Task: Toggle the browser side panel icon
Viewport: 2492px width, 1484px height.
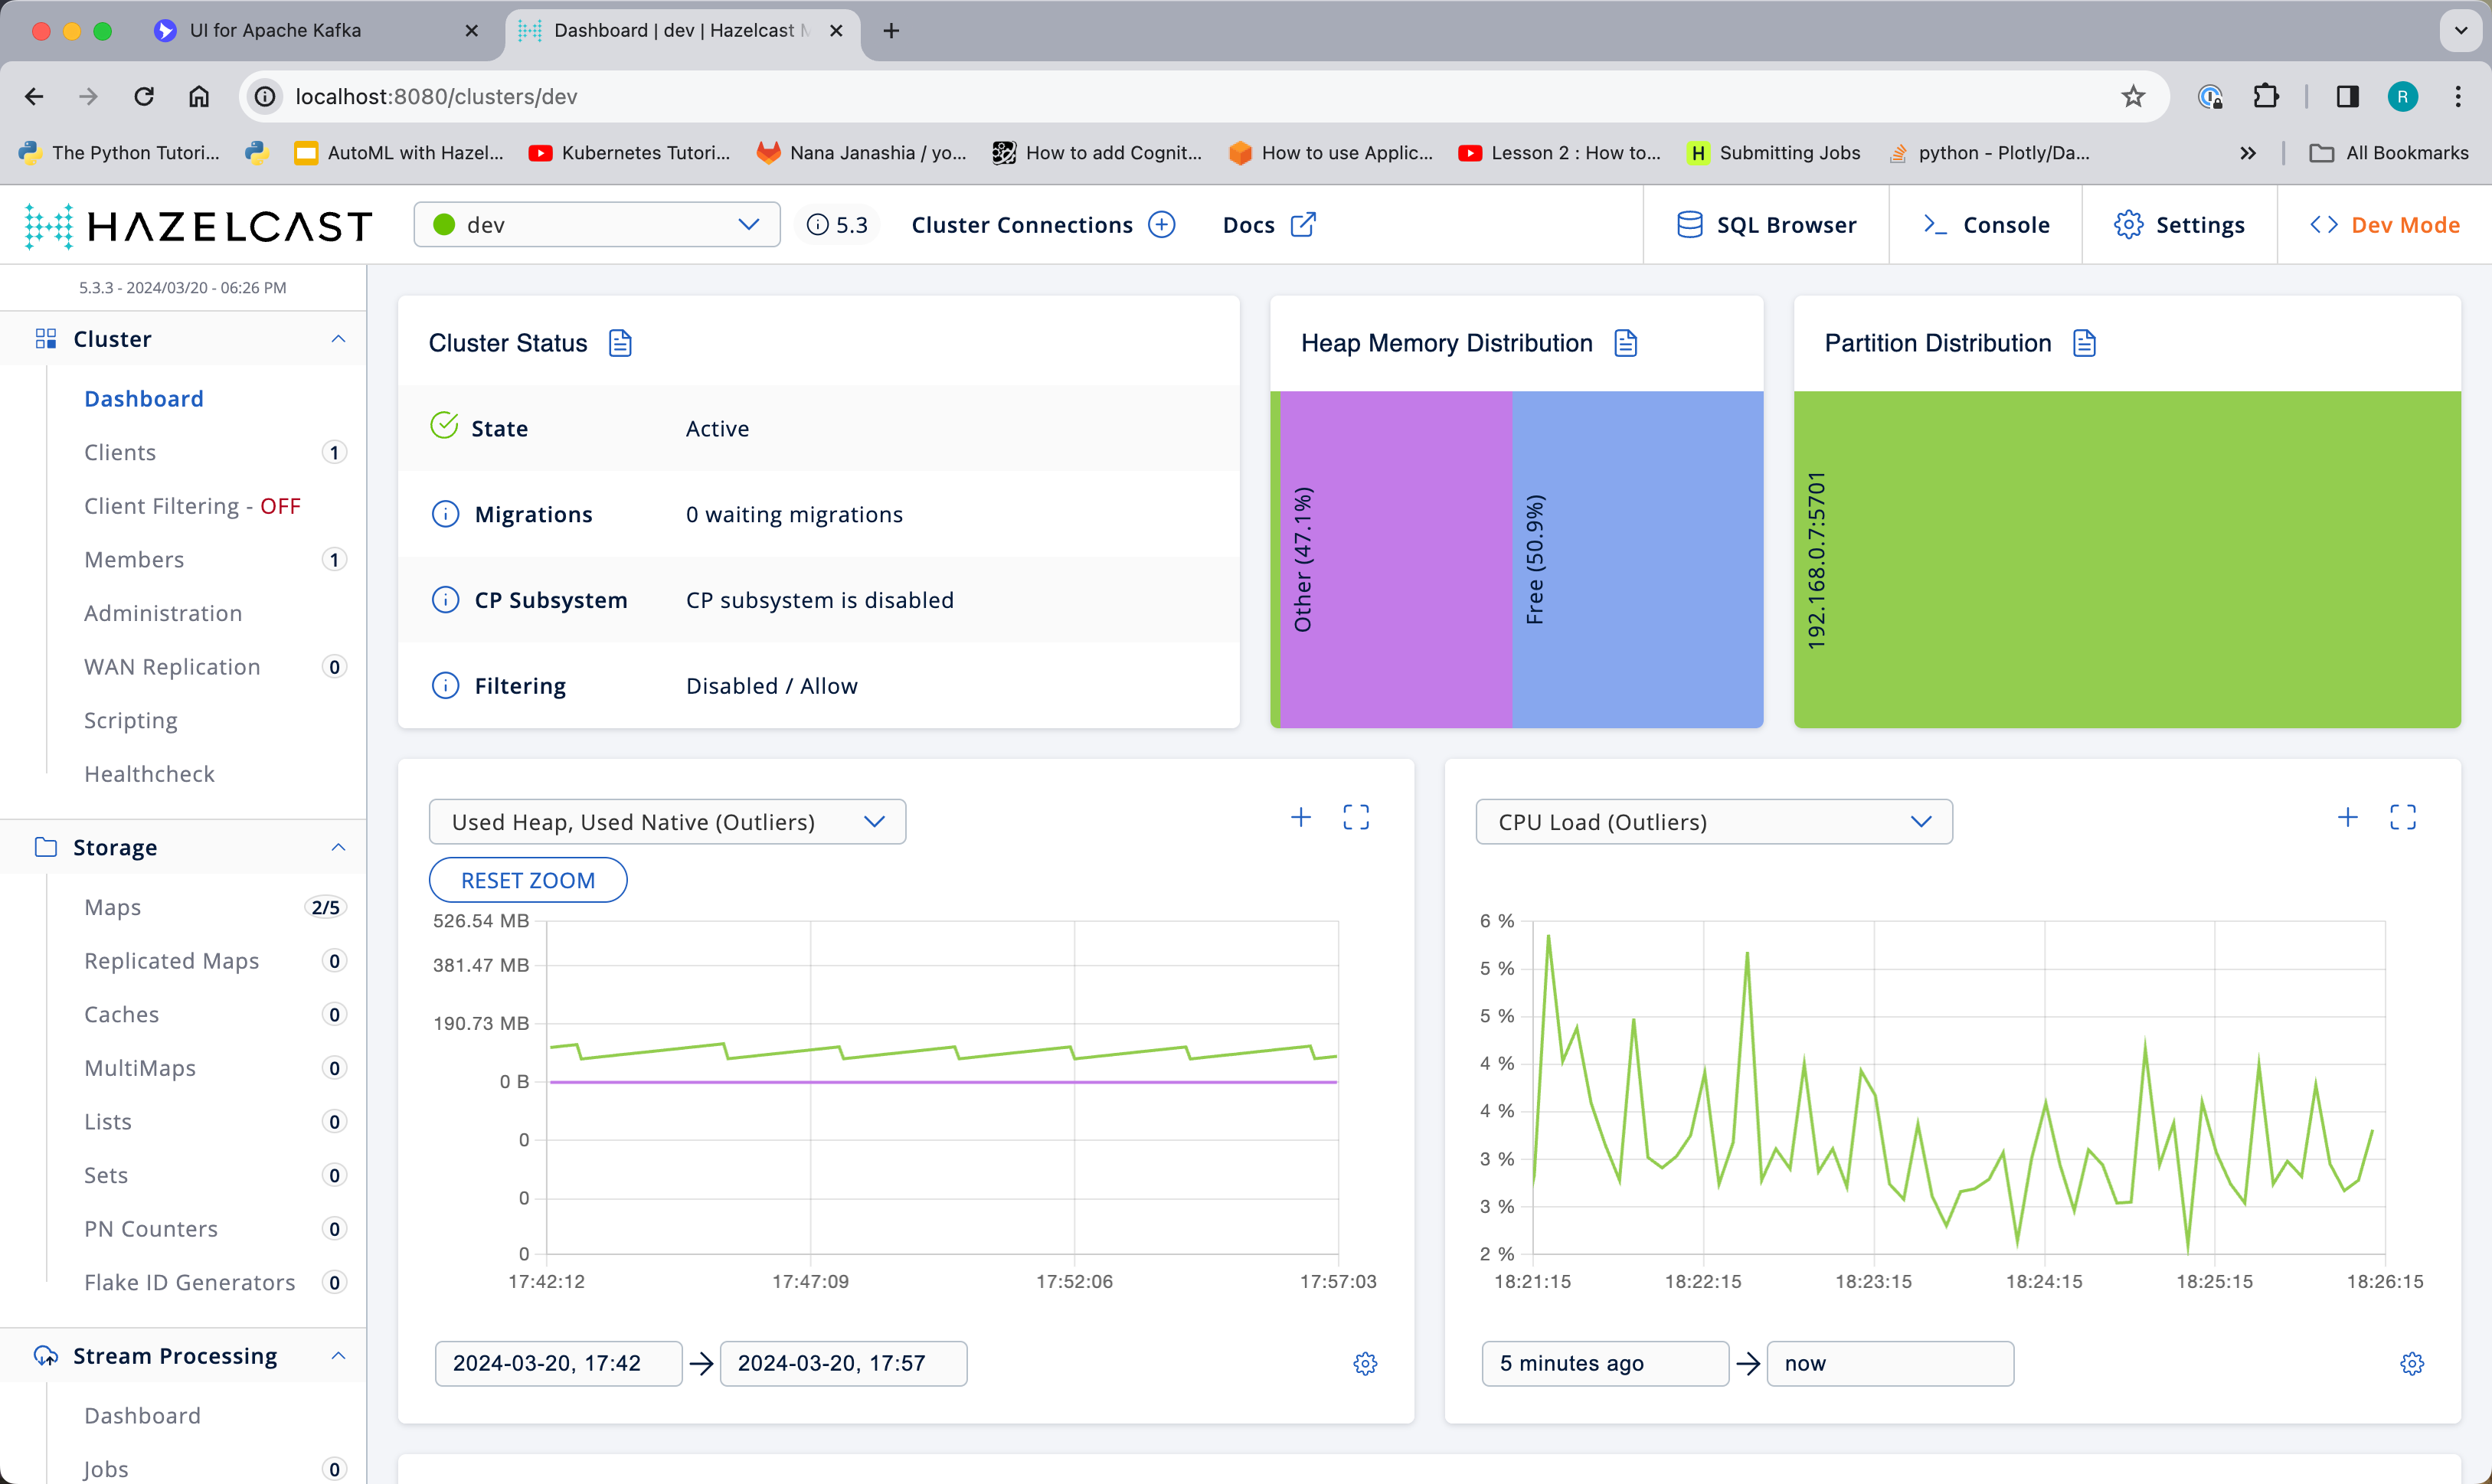Action: [x=2347, y=97]
